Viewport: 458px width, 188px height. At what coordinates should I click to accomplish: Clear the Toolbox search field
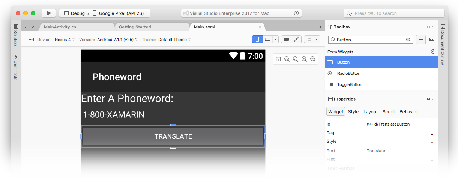(x=408, y=40)
